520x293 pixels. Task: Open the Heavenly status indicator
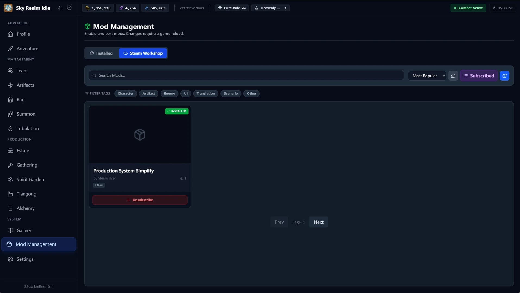point(270,8)
